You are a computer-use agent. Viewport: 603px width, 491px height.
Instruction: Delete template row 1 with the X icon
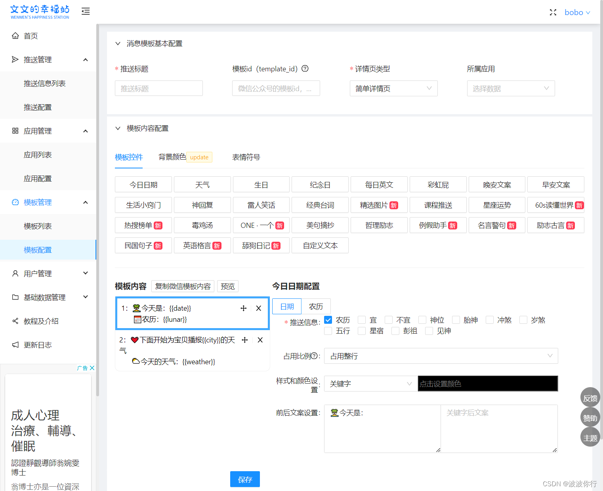tap(259, 308)
